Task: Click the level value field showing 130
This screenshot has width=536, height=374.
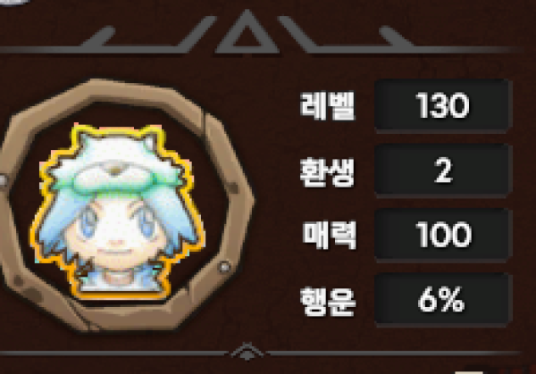Action: click(x=443, y=105)
